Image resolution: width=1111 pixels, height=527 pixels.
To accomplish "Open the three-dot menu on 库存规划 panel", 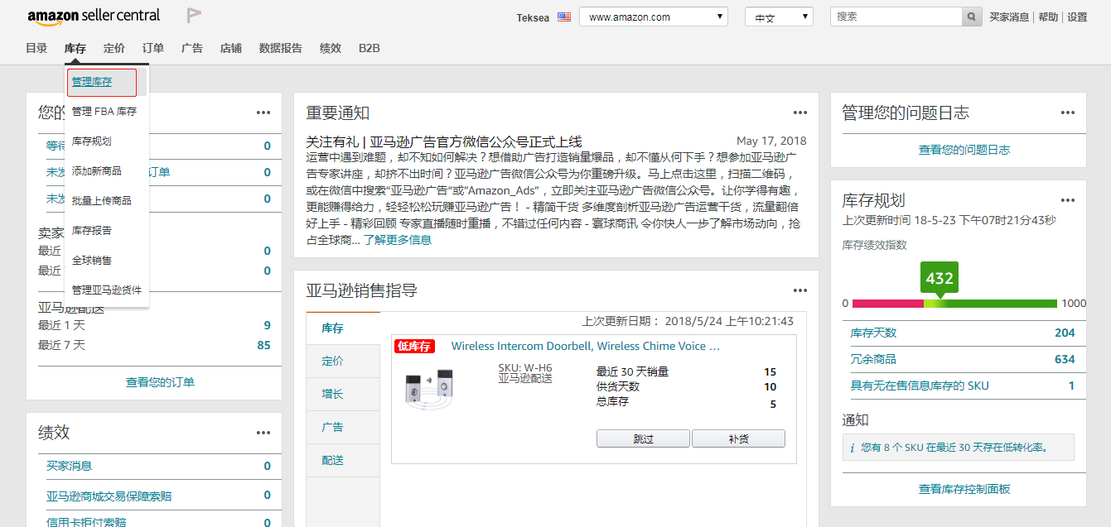I will coord(1068,200).
